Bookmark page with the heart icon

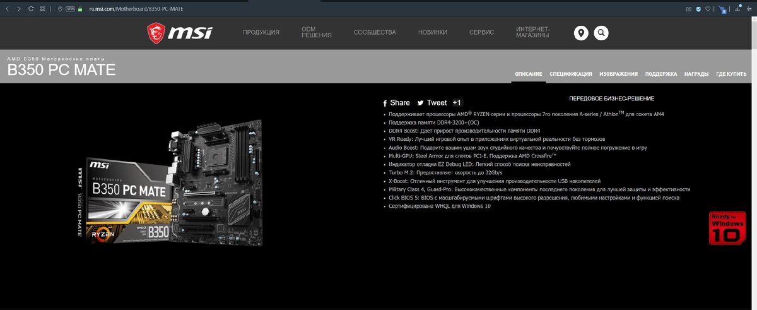pos(708,9)
